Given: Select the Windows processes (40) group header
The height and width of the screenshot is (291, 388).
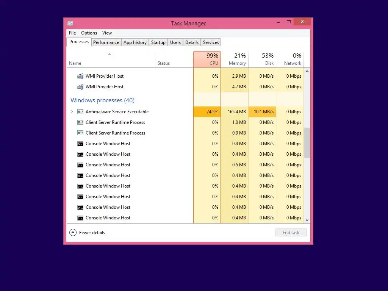Looking at the screenshot, I should point(102,100).
